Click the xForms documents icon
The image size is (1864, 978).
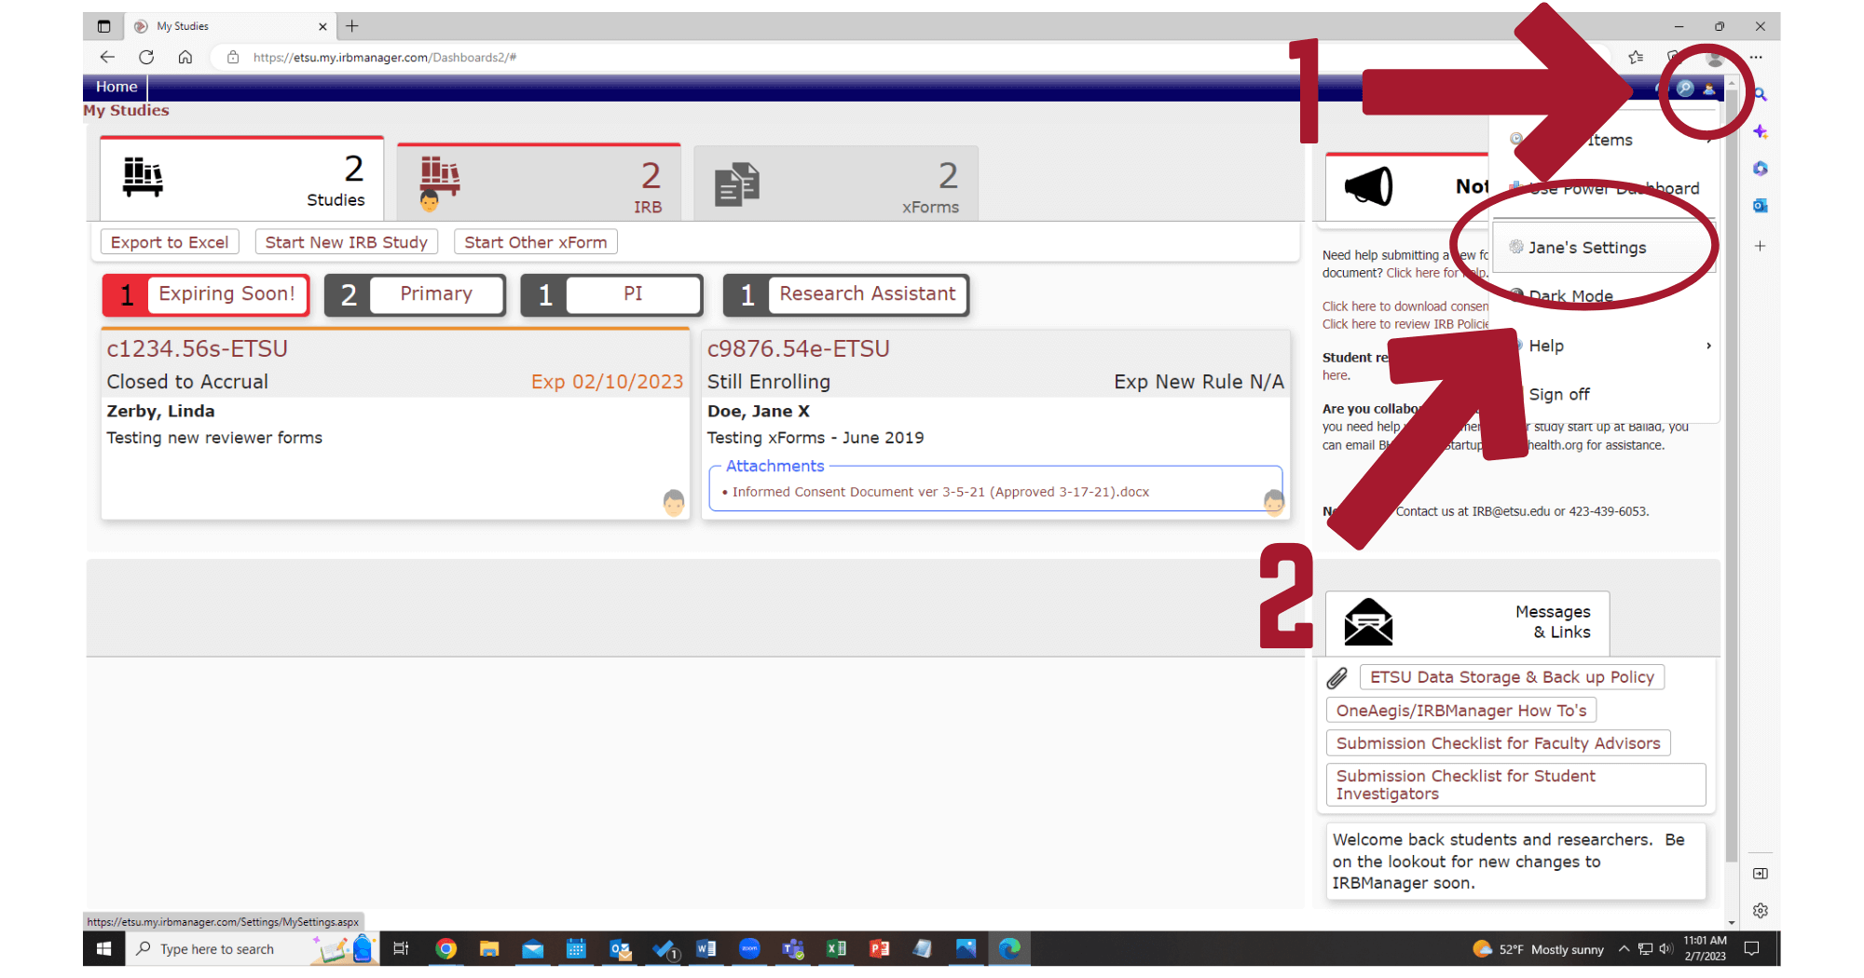click(736, 184)
